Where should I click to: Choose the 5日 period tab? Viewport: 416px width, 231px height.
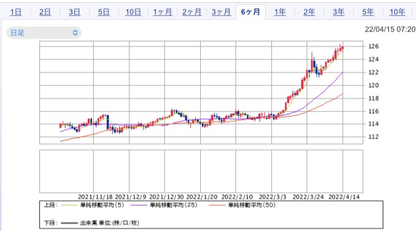[104, 12]
